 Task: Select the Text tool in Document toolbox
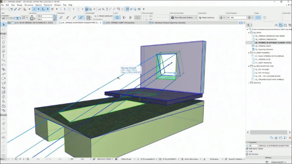(x=4, y=128)
